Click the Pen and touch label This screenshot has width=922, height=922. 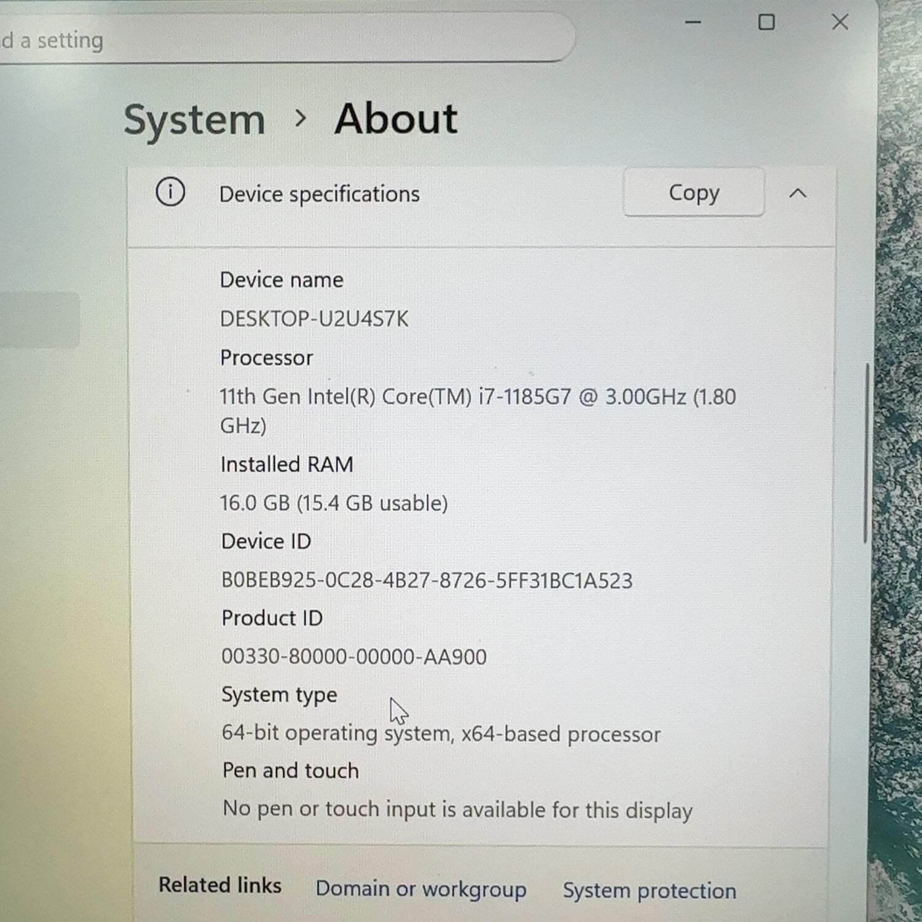pos(291,771)
